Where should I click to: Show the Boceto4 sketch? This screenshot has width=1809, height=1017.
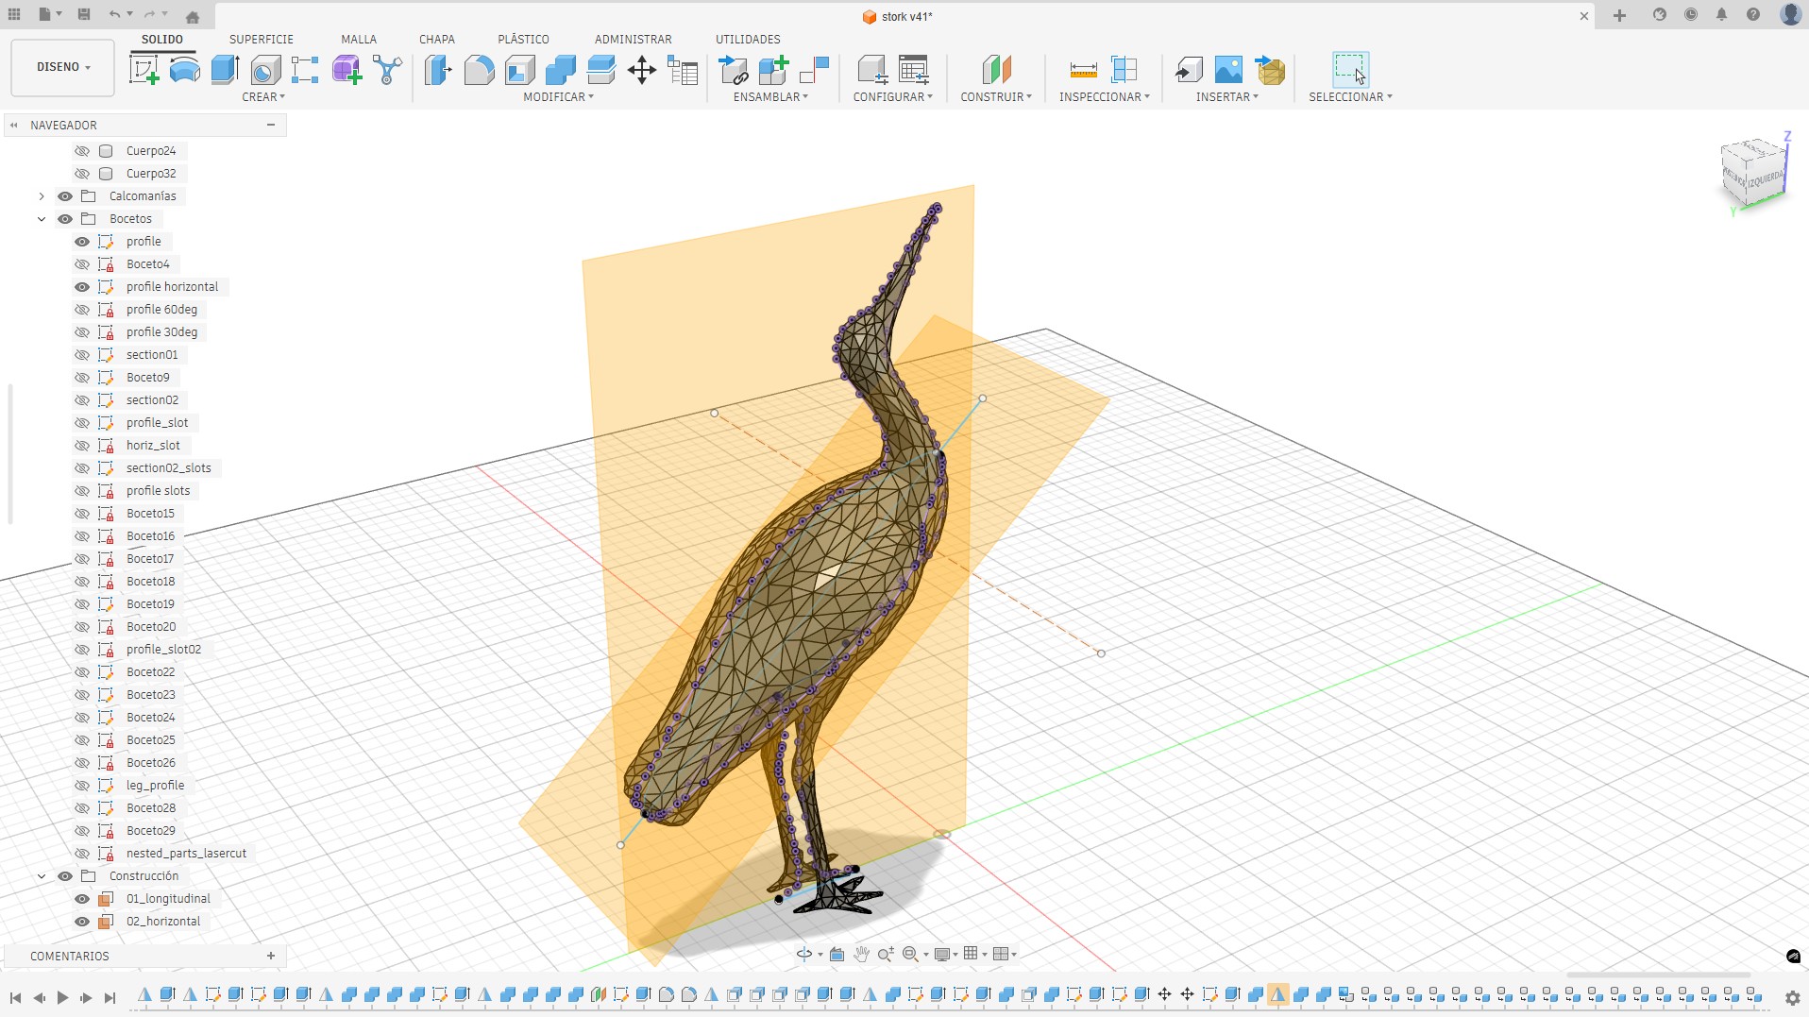[82, 264]
